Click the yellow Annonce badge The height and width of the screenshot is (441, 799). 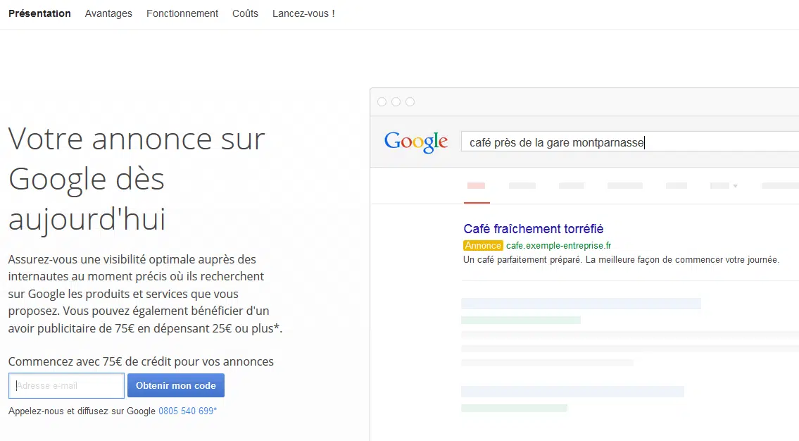[483, 246]
